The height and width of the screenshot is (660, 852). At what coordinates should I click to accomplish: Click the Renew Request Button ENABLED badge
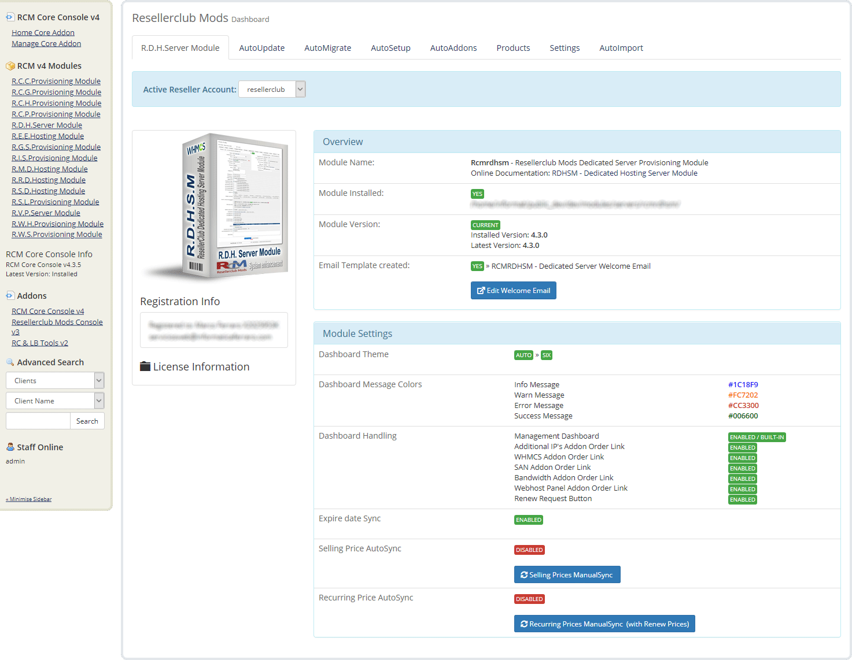(x=743, y=500)
